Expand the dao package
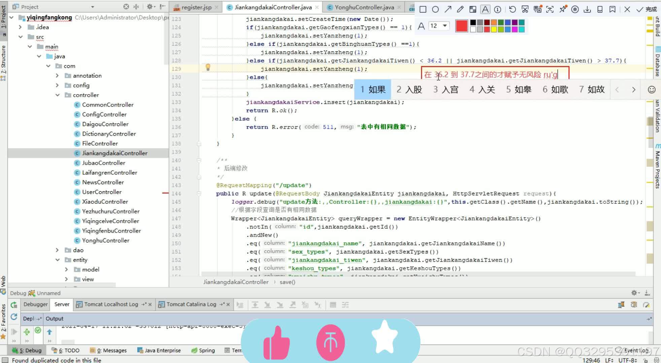Image resolution: width=661 pixels, height=363 pixels. (57, 250)
